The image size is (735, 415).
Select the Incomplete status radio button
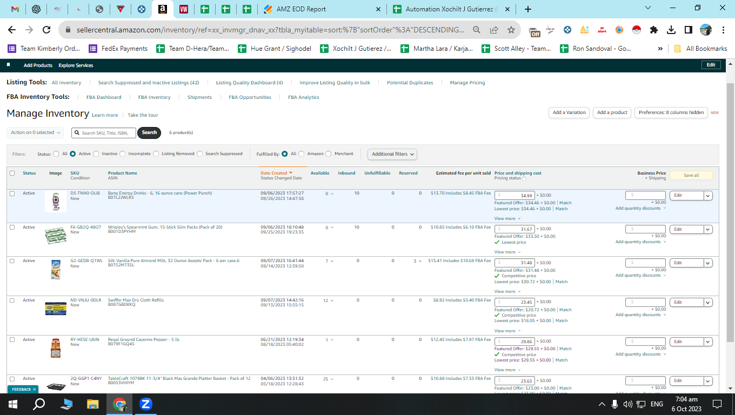tap(123, 154)
